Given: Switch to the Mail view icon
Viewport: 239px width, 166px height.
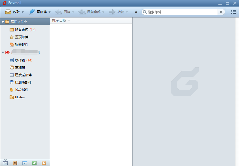Looking at the screenshot, I should pyautogui.click(x=5, y=163).
